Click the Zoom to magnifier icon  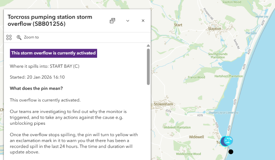[19, 37]
